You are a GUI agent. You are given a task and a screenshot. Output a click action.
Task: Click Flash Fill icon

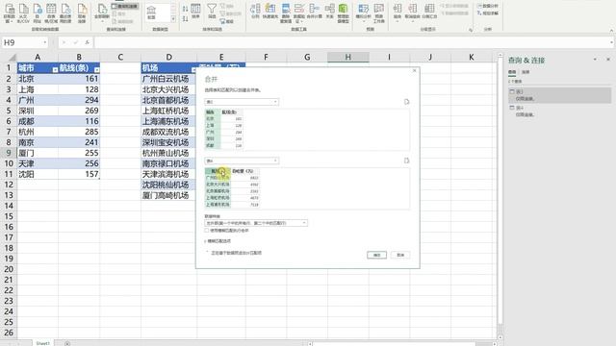click(269, 12)
